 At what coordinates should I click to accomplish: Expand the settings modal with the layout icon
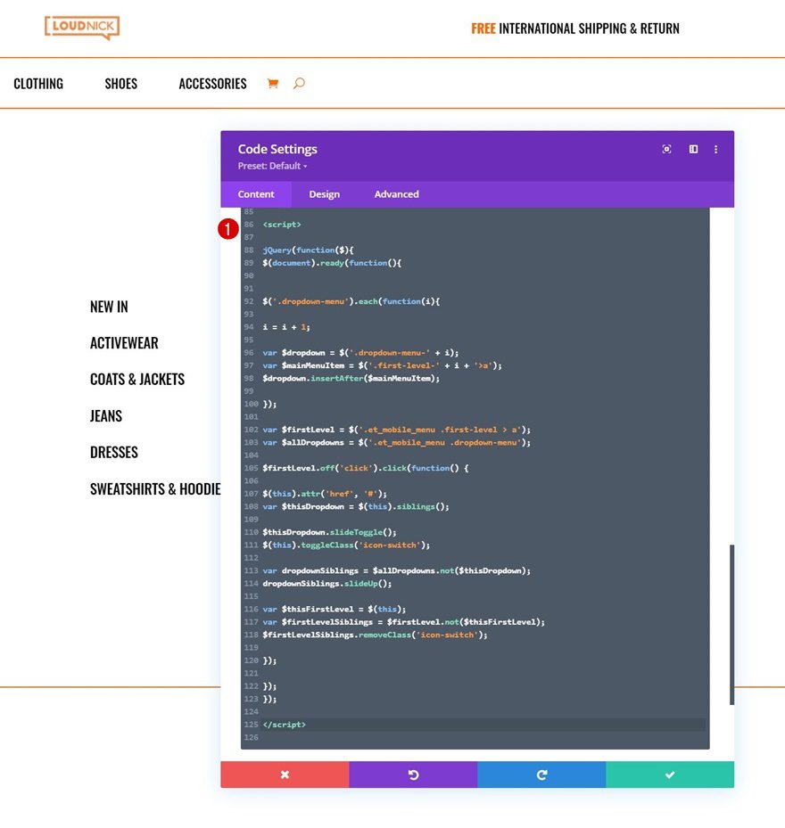click(x=693, y=149)
